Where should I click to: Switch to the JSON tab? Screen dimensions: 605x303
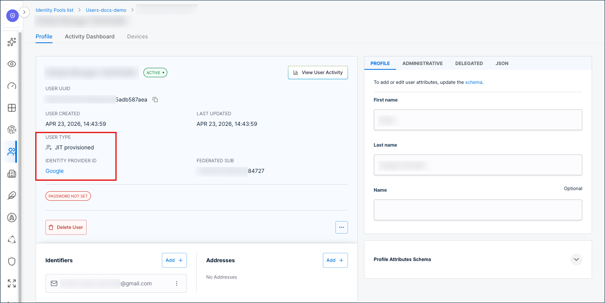tap(502, 63)
